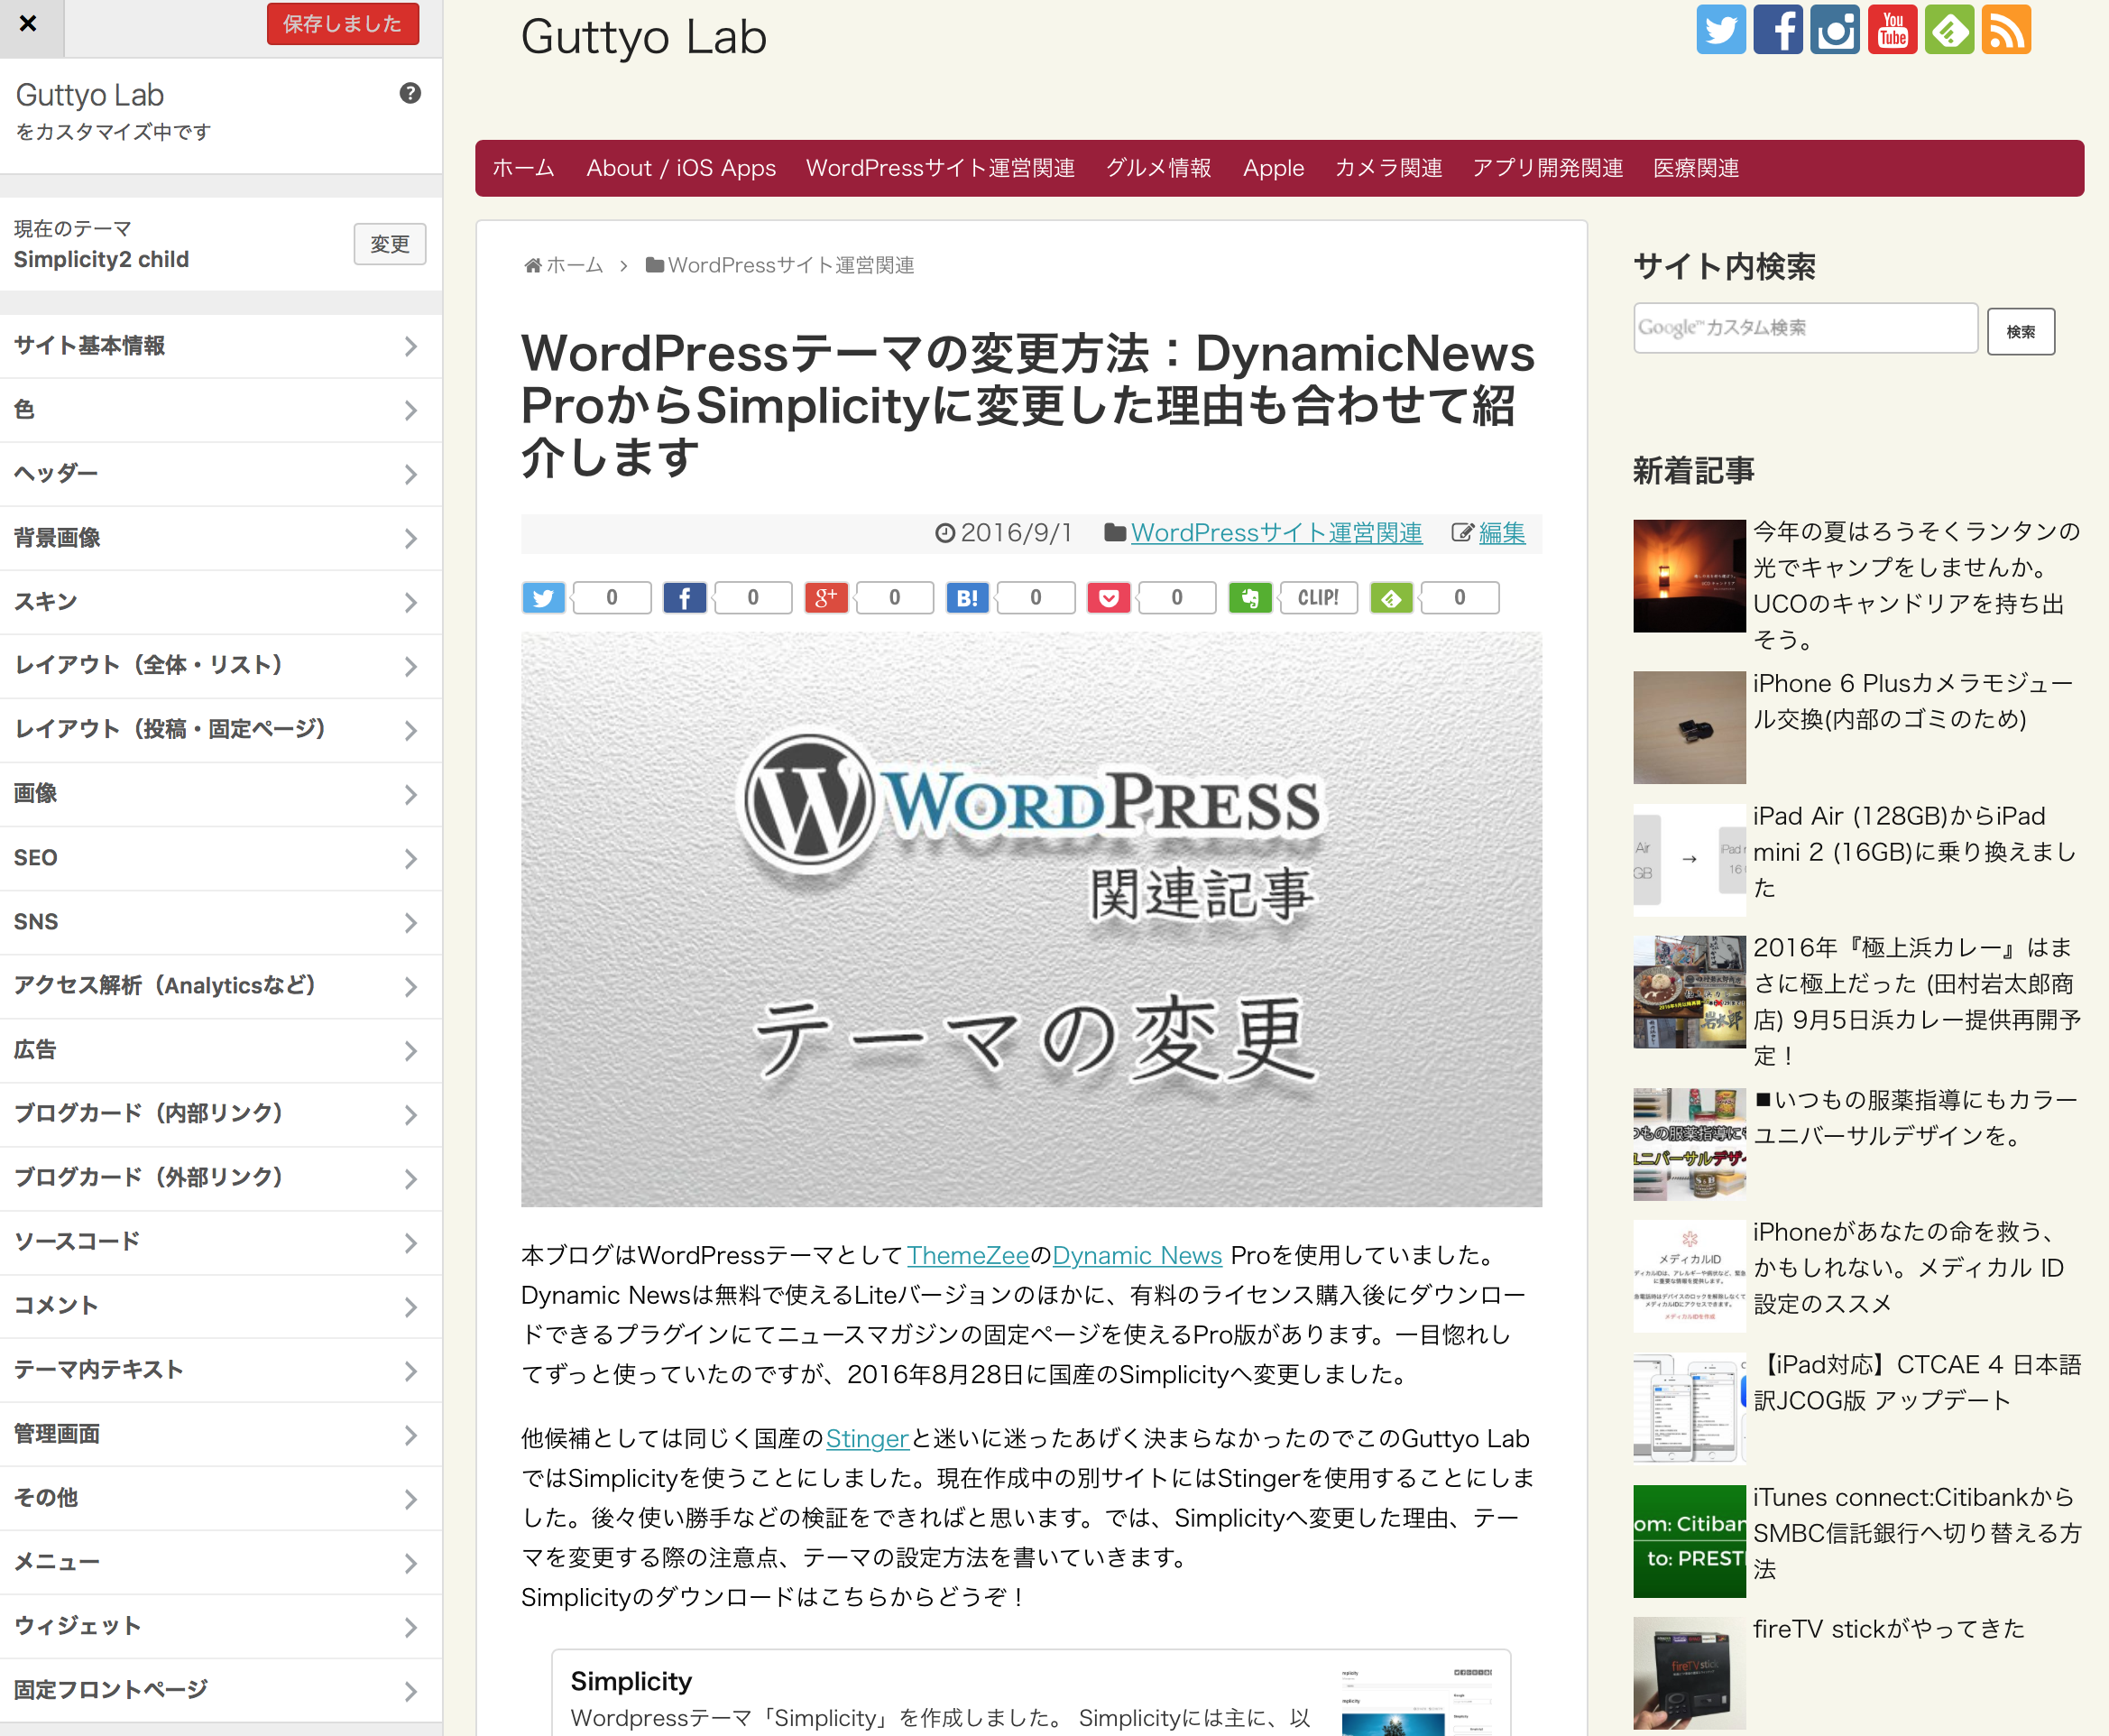The height and width of the screenshot is (1736, 2109).
Task: Click the 変更 theme button
Action: 390,244
